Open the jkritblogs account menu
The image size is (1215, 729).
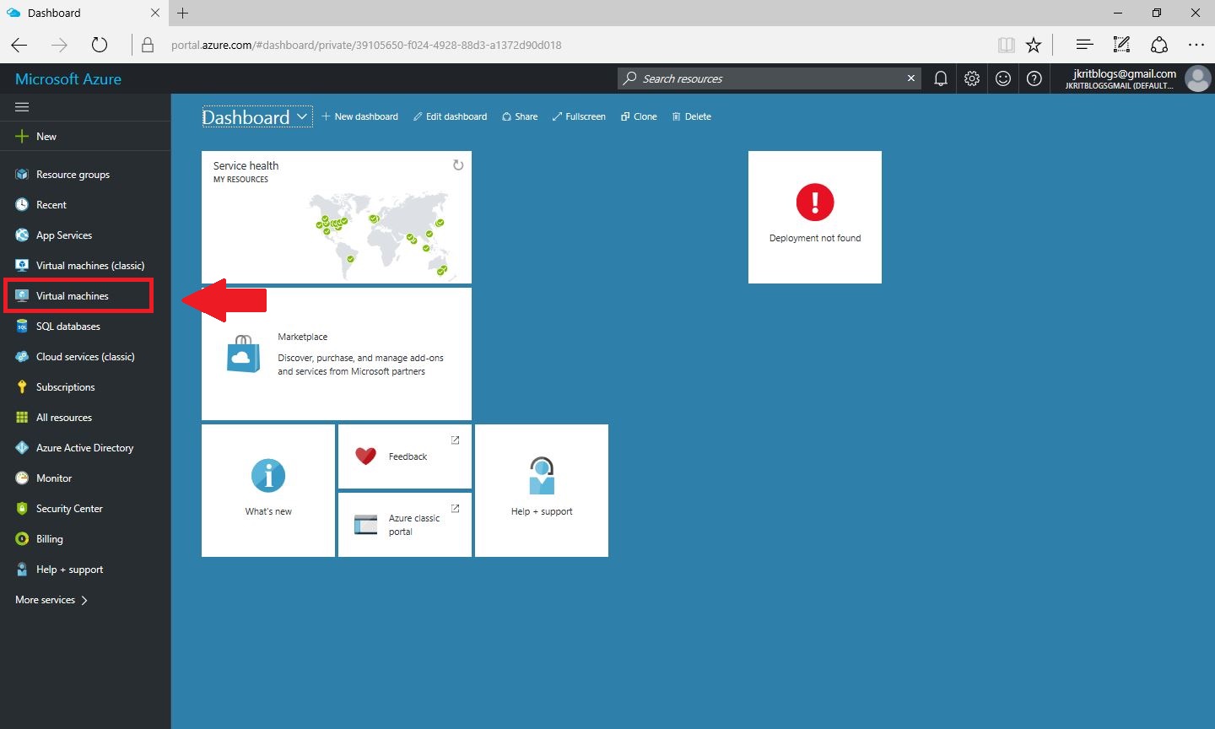point(1137,78)
